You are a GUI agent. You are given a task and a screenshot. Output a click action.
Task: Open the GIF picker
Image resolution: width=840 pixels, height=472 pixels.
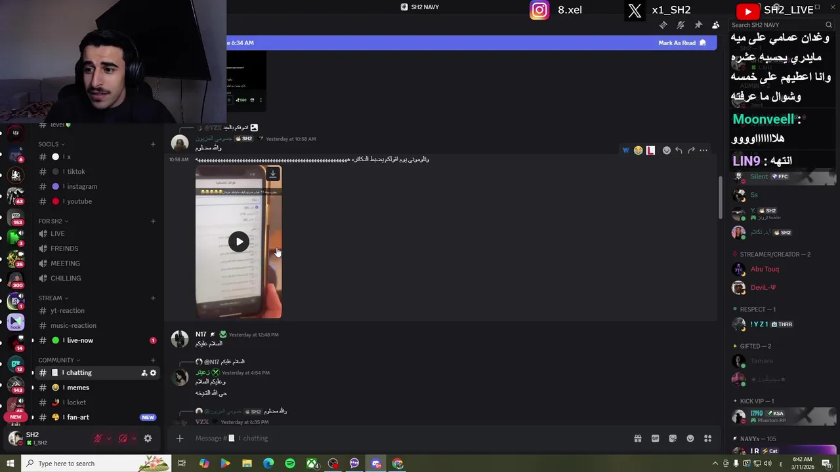[x=655, y=439]
